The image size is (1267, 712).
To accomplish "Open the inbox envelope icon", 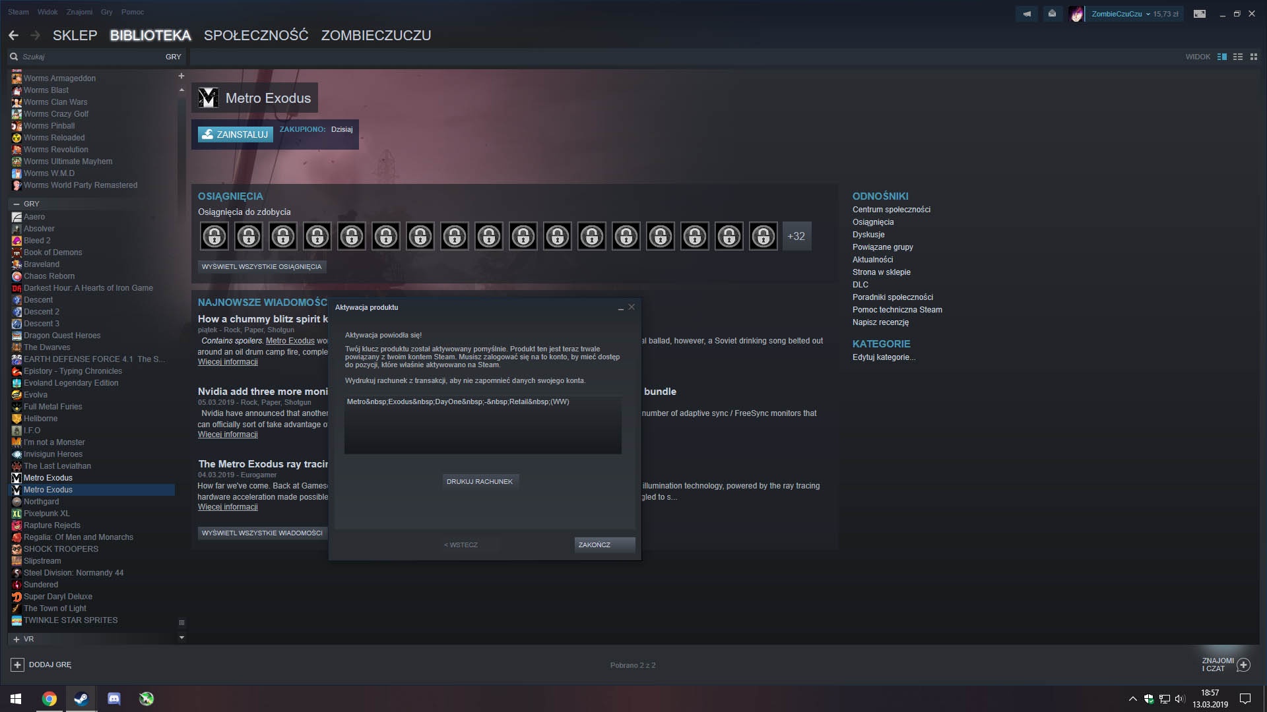I will tap(1052, 14).
